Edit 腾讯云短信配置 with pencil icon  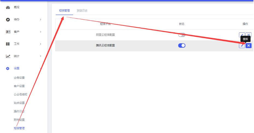pyautogui.click(x=242, y=46)
